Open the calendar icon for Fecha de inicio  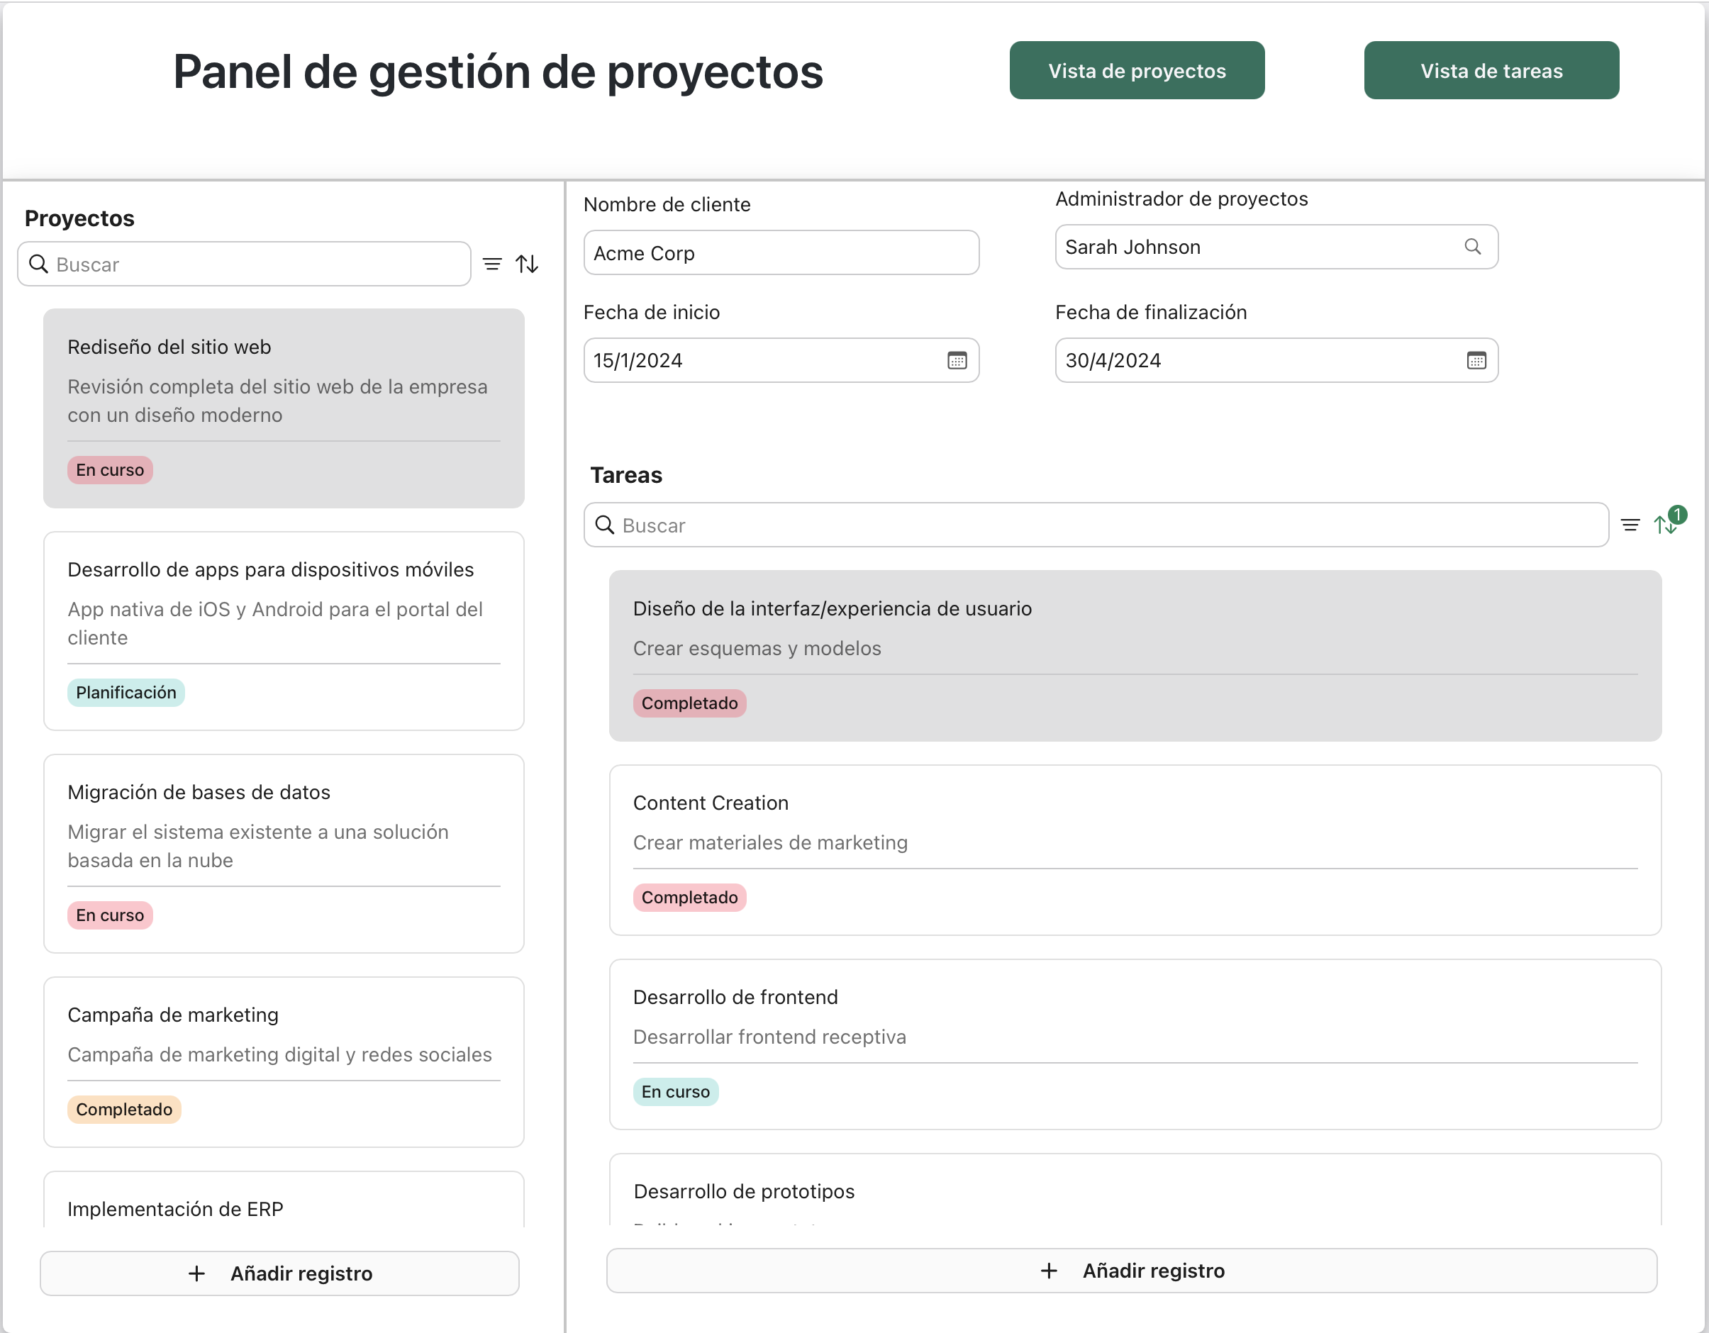pyautogui.click(x=958, y=360)
